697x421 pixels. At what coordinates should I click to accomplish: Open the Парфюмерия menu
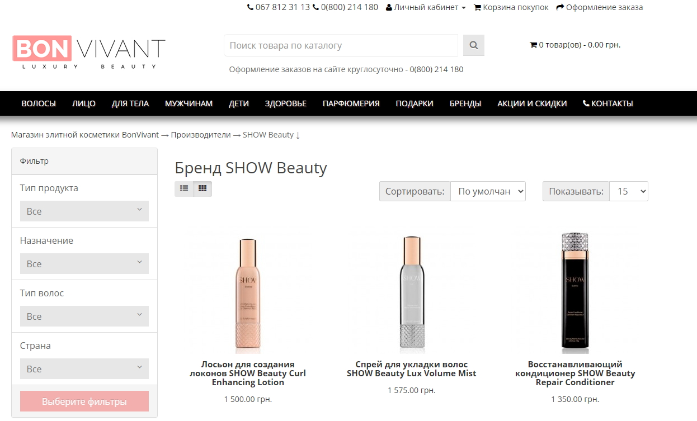tap(351, 103)
